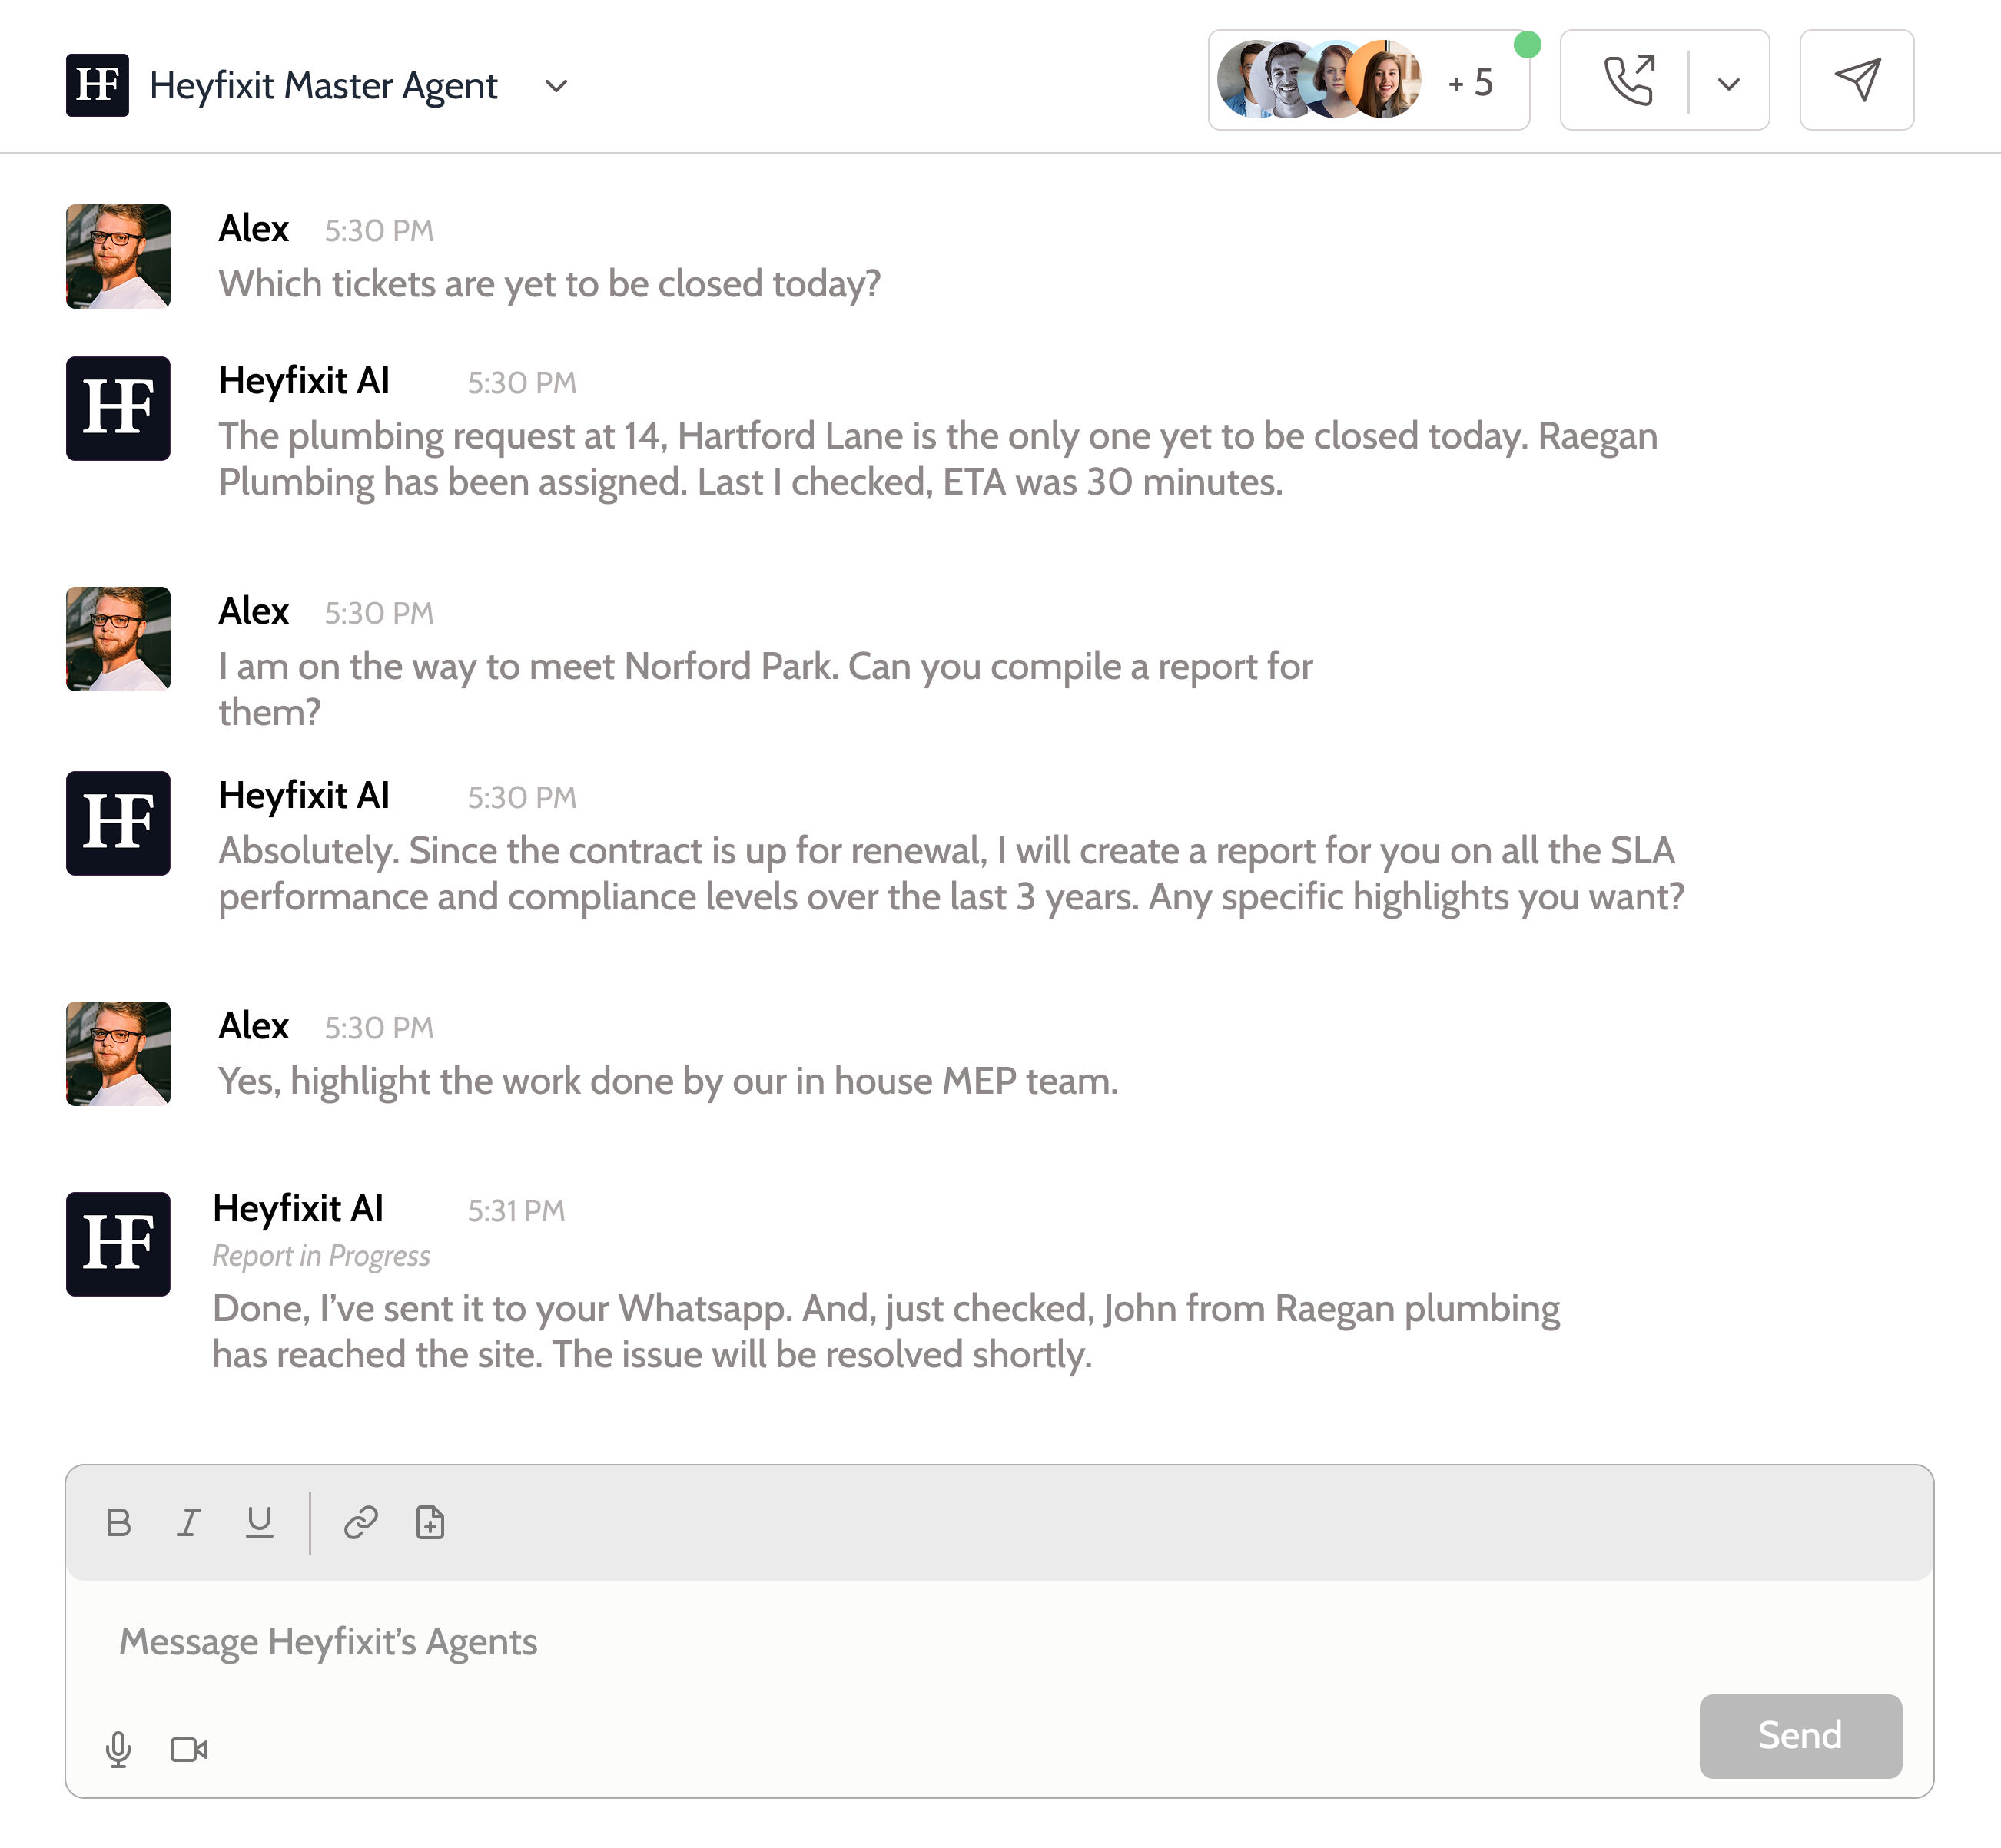Open Heyfixit AI's avatar in the chat

click(x=117, y=406)
